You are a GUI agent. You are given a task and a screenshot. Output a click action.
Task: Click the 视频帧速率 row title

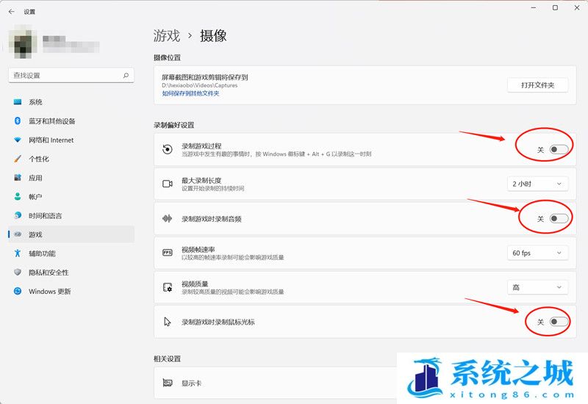tap(198, 249)
